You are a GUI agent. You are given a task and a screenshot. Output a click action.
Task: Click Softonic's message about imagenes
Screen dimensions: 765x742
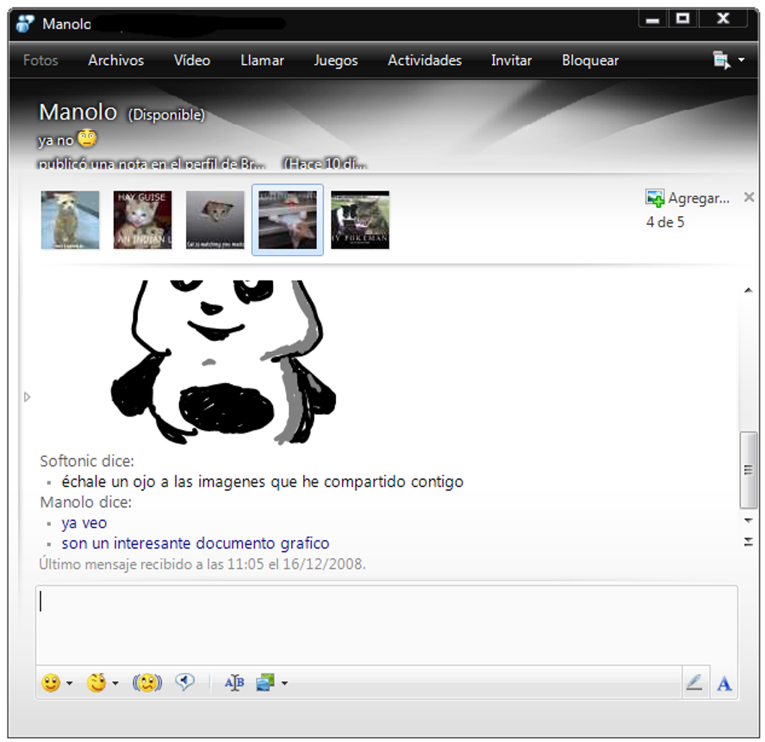click(x=262, y=482)
